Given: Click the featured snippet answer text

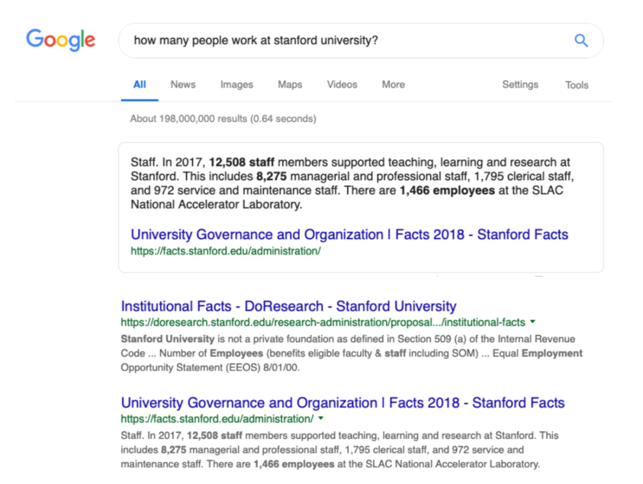Looking at the screenshot, I should pos(351,184).
